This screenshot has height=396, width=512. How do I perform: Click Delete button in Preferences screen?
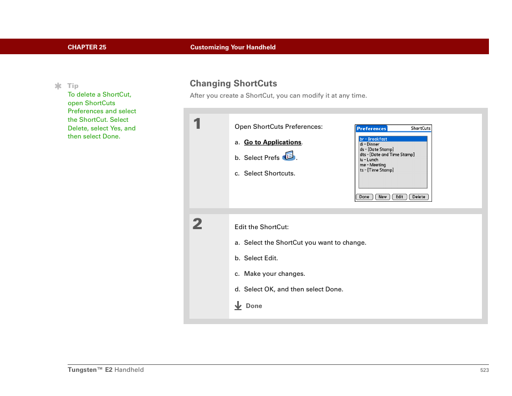pyautogui.click(x=419, y=197)
